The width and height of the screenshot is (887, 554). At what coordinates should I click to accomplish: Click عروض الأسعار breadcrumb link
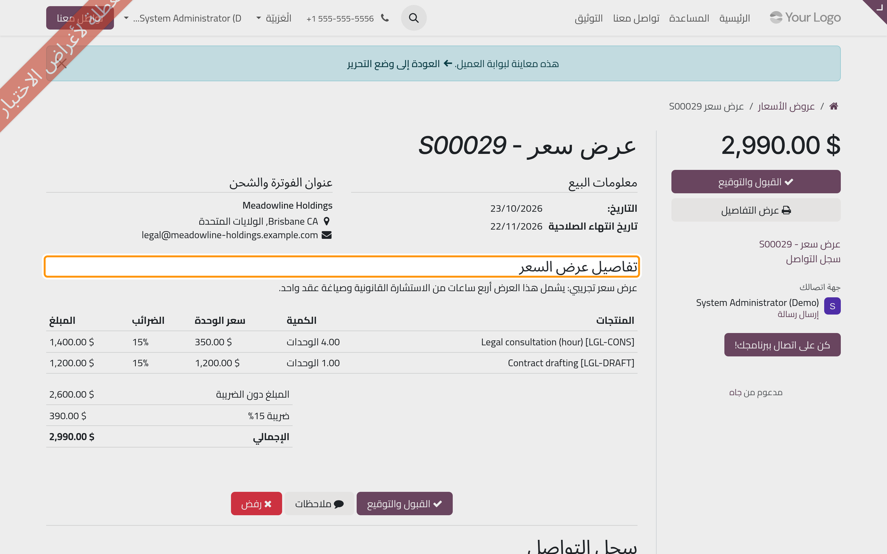786,106
